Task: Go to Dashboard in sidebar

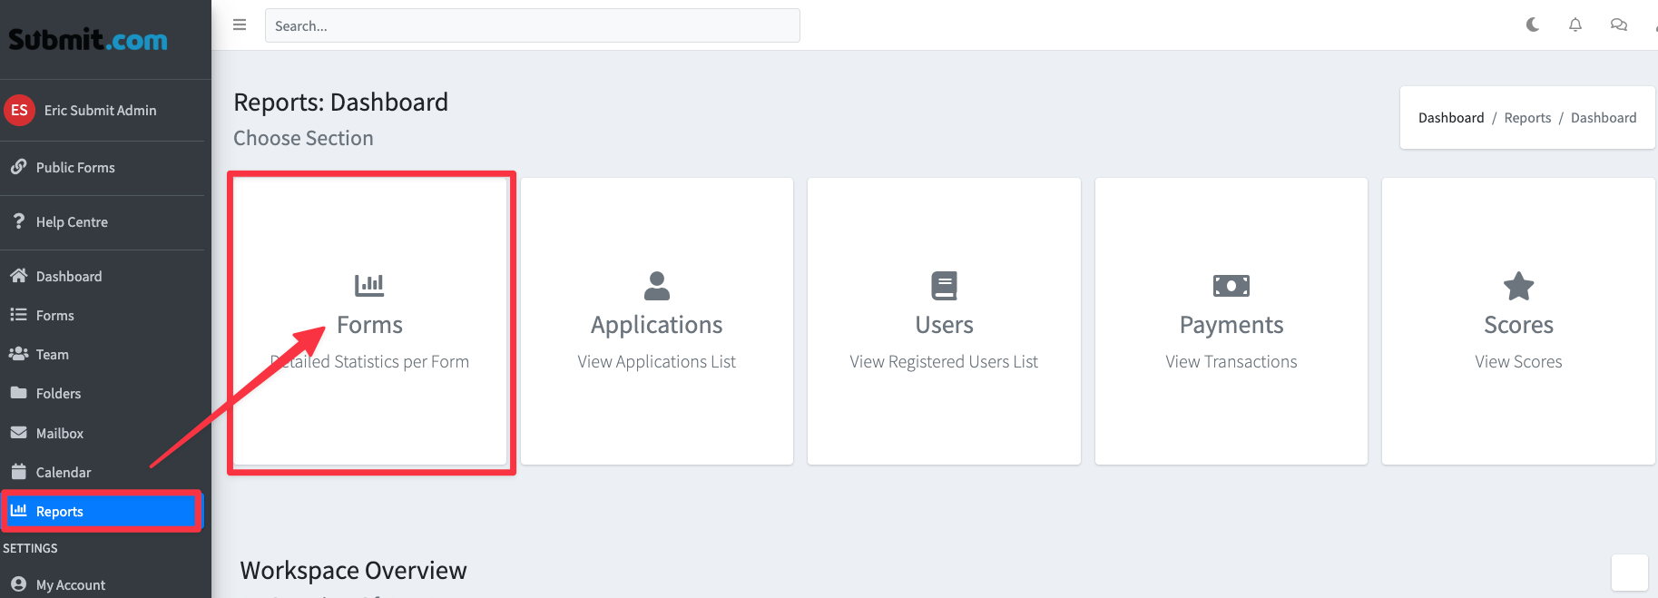Action: [x=69, y=277]
